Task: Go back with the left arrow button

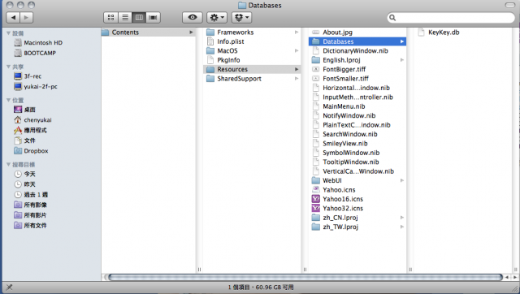Action: (x=13, y=17)
